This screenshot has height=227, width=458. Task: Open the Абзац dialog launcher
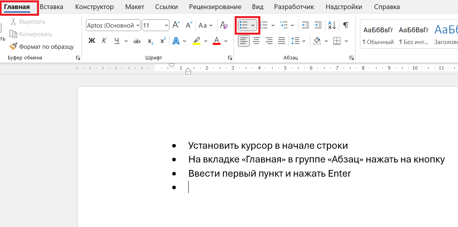point(351,58)
